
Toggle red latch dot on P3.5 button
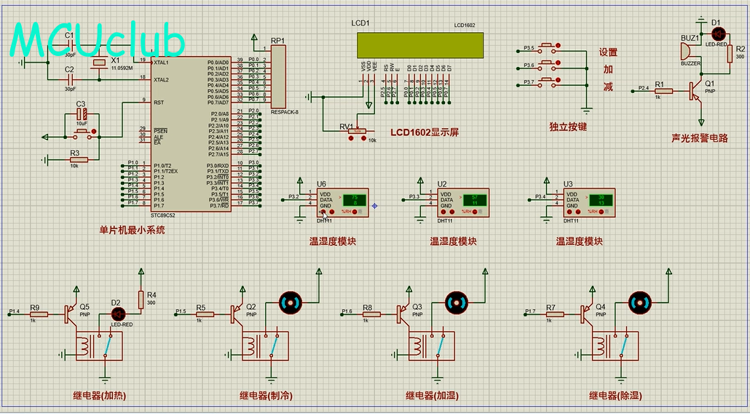pyautogui.click(x=558, y=47)
